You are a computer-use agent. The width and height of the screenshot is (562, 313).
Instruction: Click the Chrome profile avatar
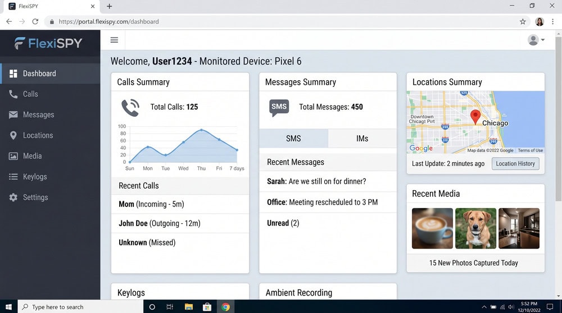[540, 21]
